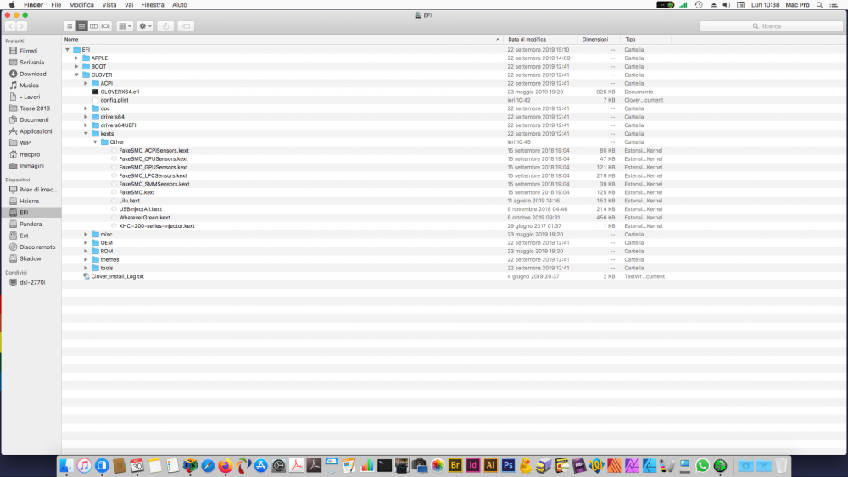
Task: Open macpro home in the sidebar
Action: click(x=30, y=154)
